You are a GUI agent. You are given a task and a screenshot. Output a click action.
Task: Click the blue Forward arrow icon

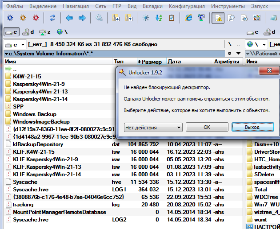click(x=82, y=18)
